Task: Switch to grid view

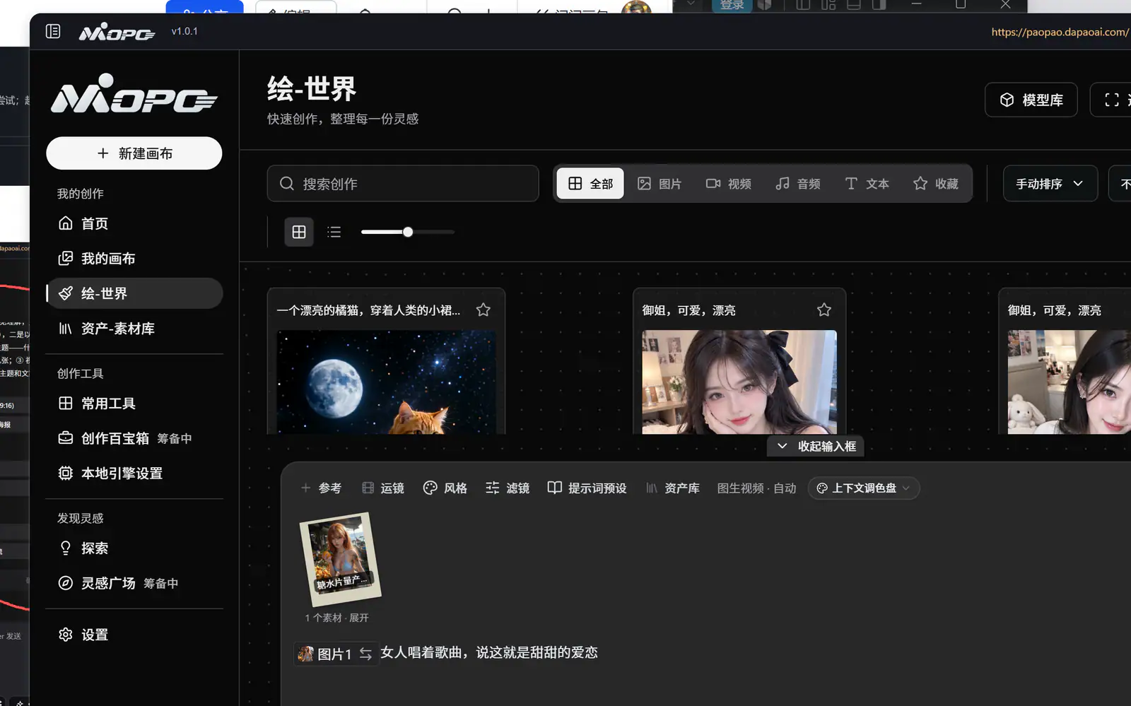Action: 299,232
